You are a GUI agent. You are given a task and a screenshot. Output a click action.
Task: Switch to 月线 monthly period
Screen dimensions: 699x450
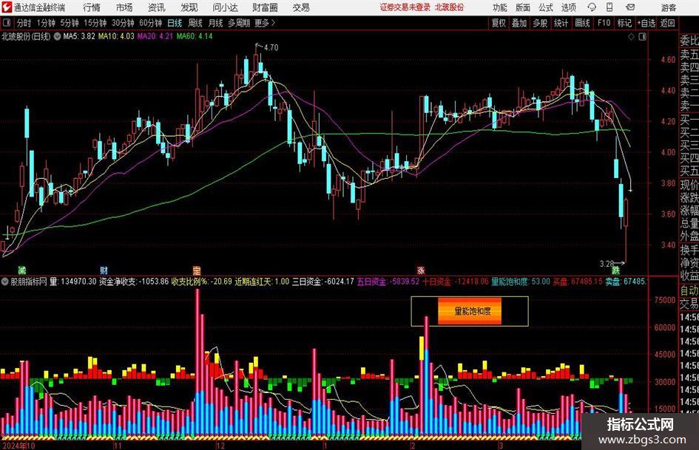click(x=216, y=23)
